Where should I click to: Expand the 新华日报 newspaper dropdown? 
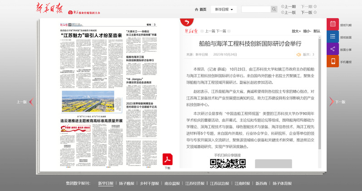[x=225, y=9]
